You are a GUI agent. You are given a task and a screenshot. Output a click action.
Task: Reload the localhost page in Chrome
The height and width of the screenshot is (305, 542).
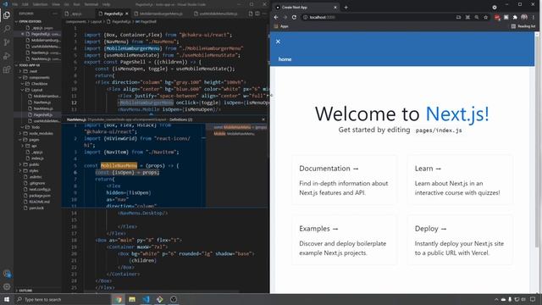pyautogui.click(x=294, y=17)
